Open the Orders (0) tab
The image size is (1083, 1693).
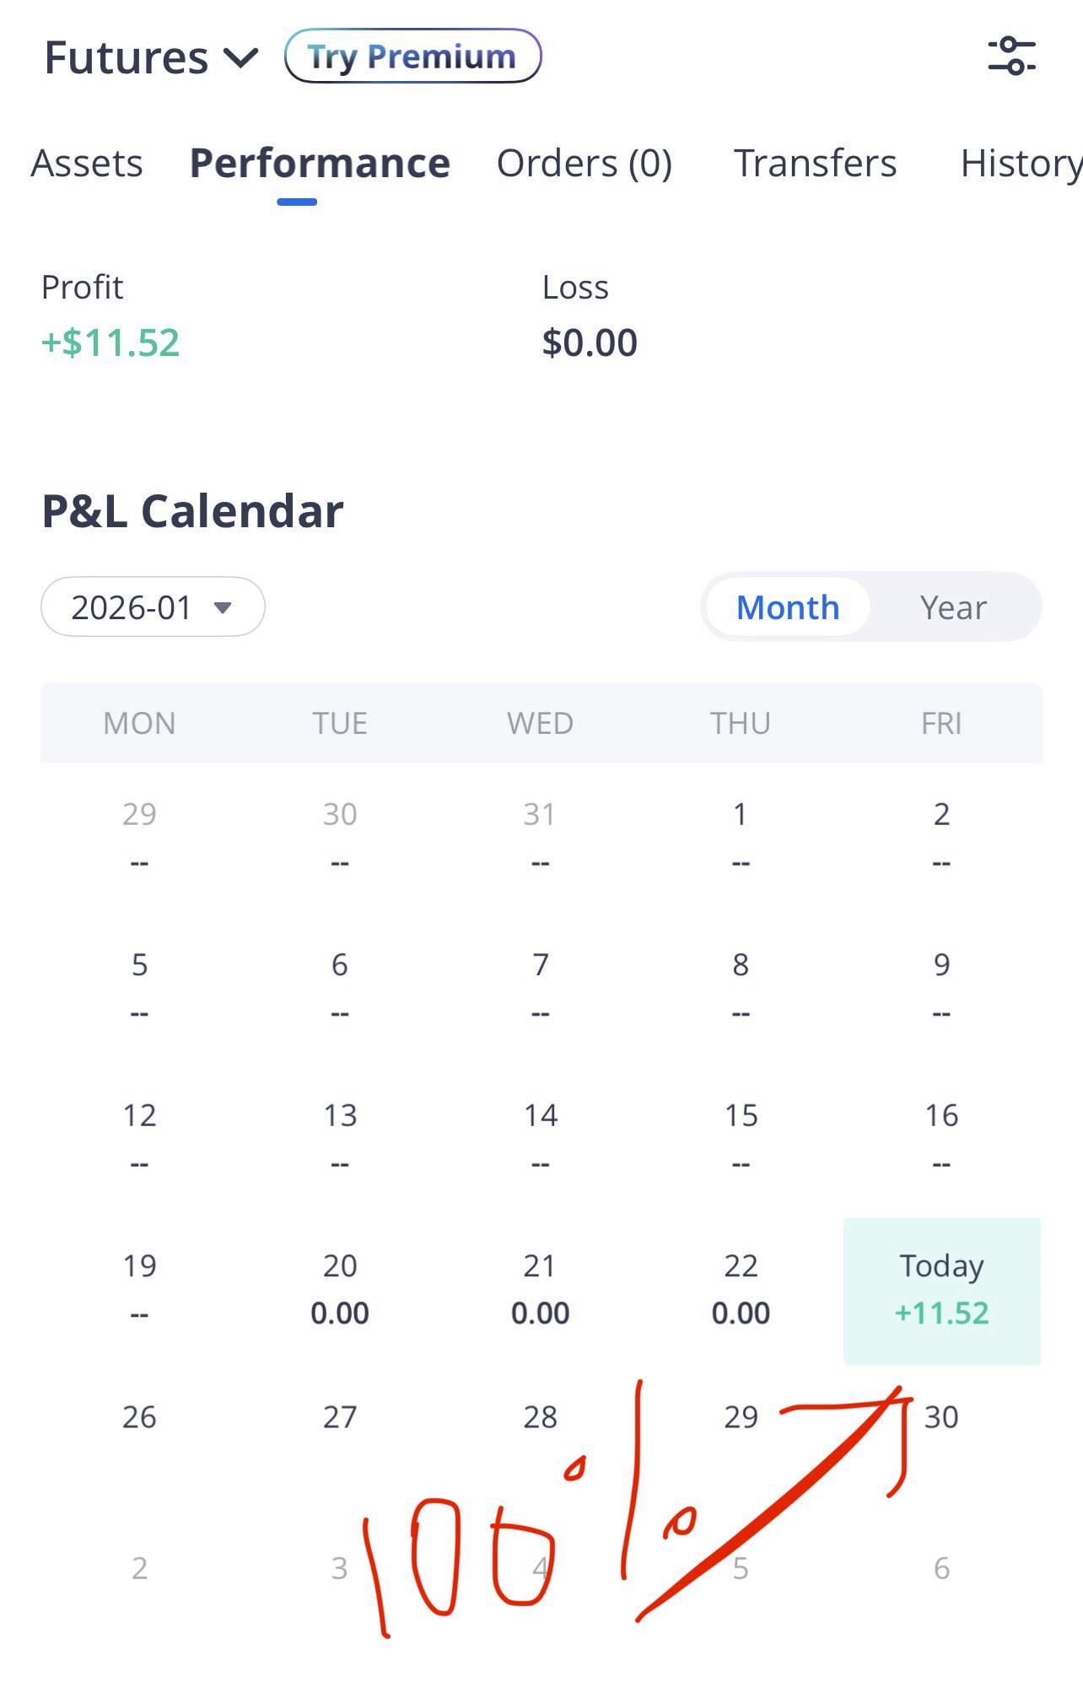pos(584,164)
